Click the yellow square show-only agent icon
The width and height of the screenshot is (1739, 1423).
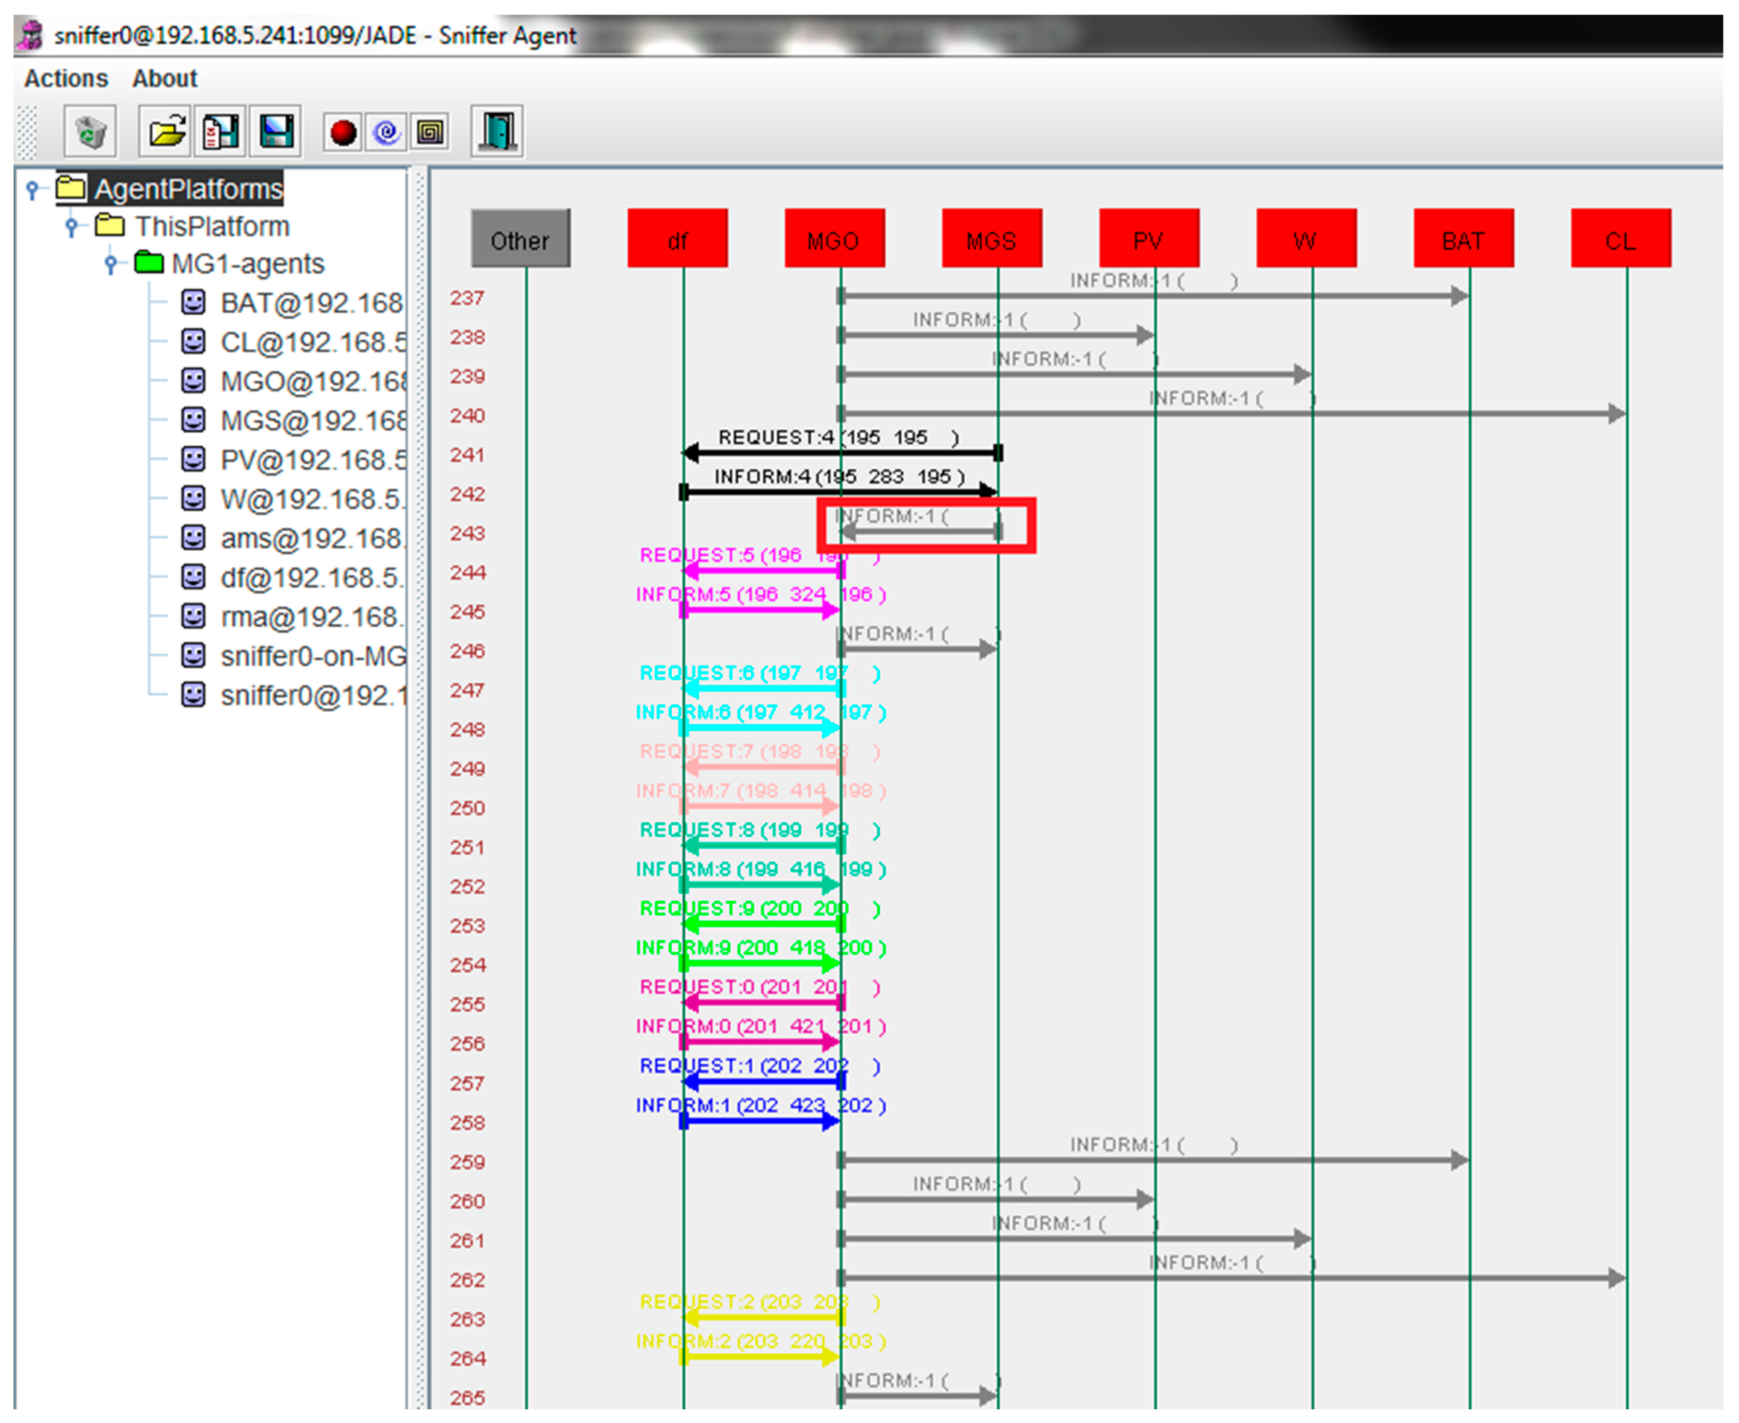(x=429, y=132)
